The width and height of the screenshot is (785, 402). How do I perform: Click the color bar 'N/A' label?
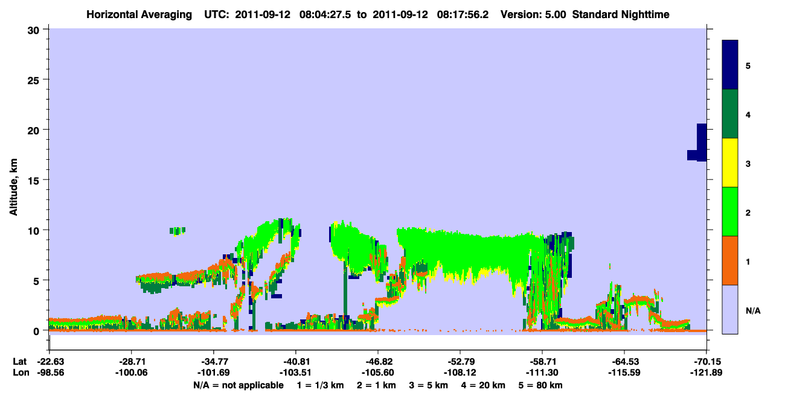(x=752, y=310)
